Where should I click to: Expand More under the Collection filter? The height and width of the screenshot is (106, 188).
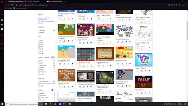[41, 86]
